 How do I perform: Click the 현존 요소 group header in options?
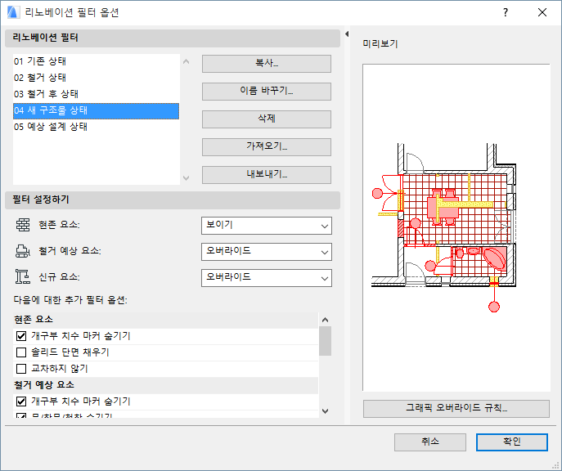click(x=165, y=320)
